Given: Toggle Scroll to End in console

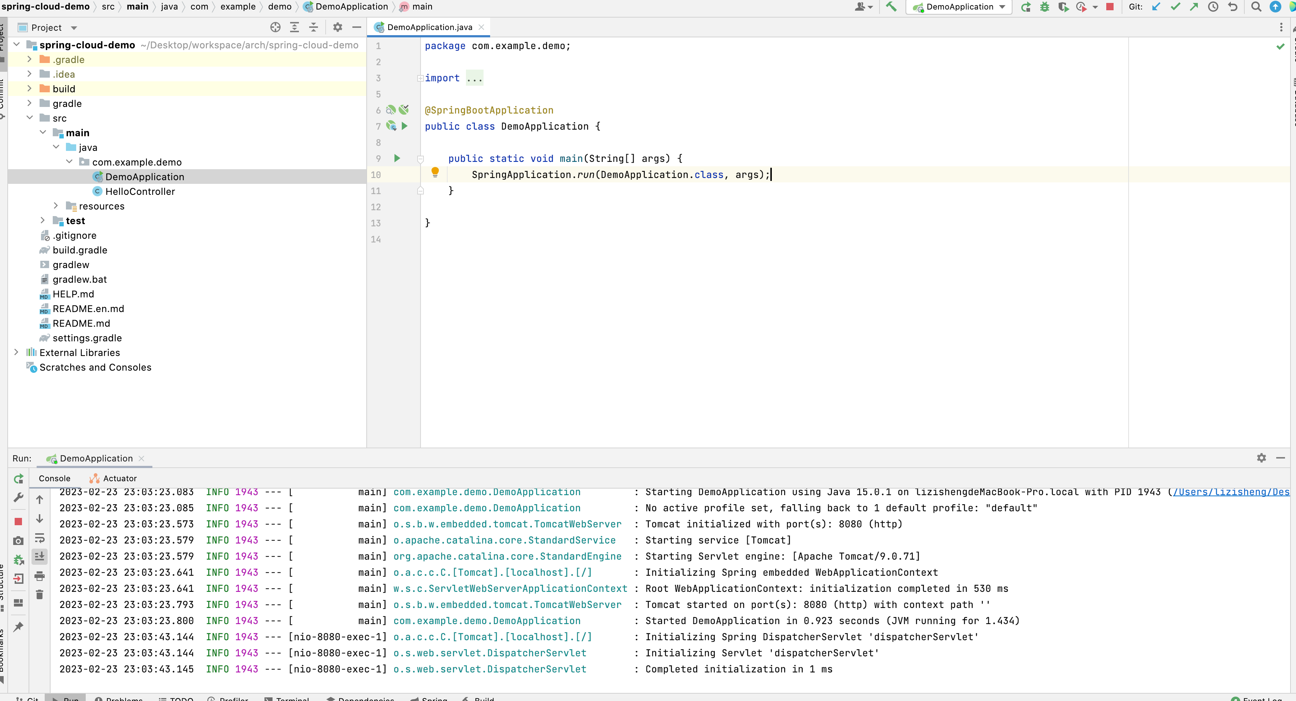Looking at the screenshot, I should tap(40, 556).
